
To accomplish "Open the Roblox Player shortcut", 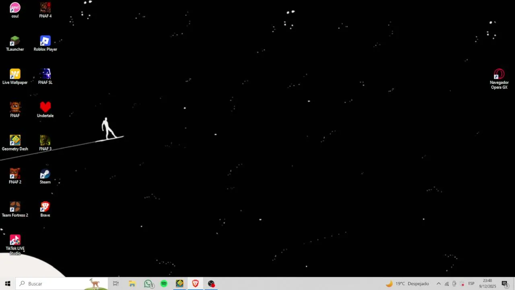I will 45,43.
